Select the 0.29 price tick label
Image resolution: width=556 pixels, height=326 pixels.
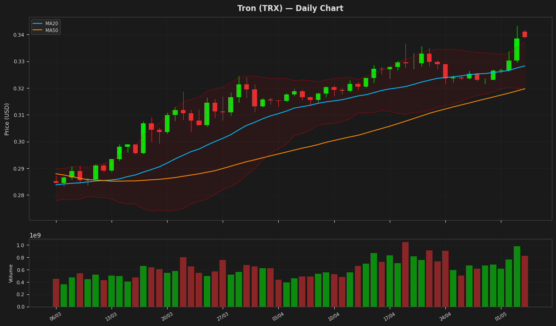tap(19, 169)
